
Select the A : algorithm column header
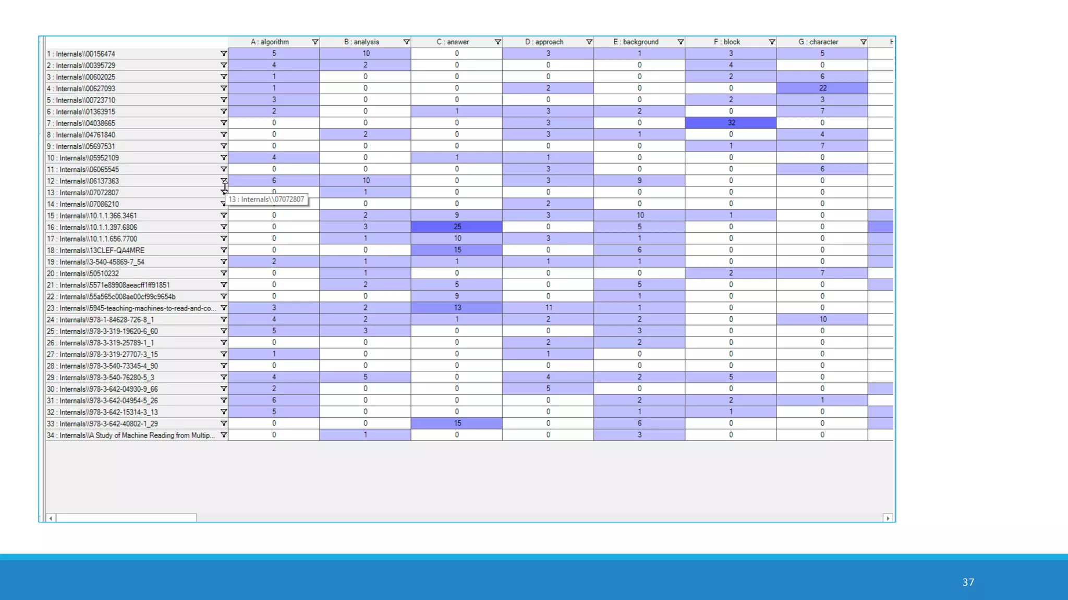[270, 42]
